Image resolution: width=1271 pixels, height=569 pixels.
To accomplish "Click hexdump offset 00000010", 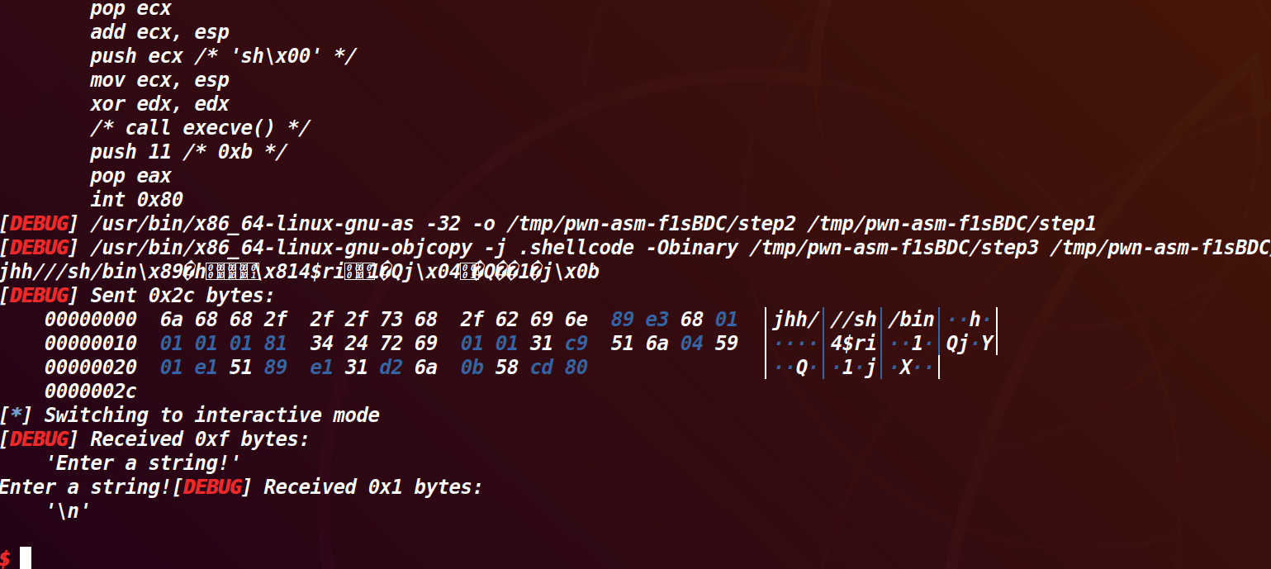I will 90,344.
